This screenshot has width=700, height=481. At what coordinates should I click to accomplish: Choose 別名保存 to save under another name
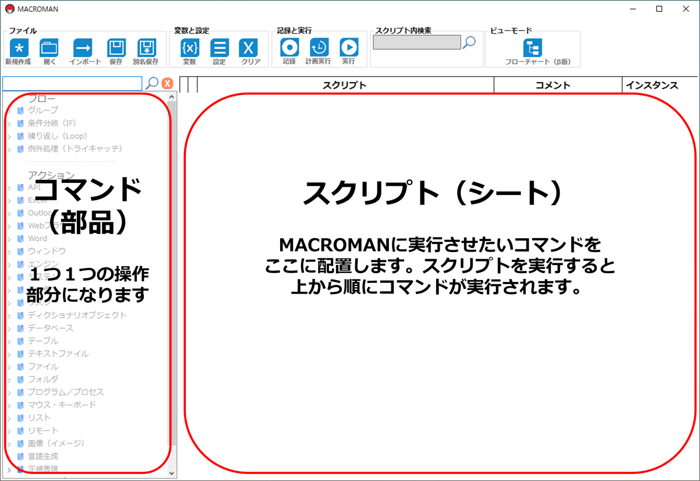coord(146,48)
